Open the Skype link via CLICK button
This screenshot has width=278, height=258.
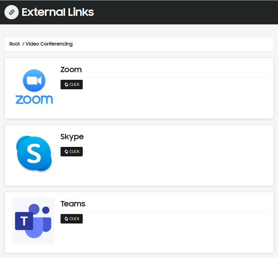click(x=72, y=152)
